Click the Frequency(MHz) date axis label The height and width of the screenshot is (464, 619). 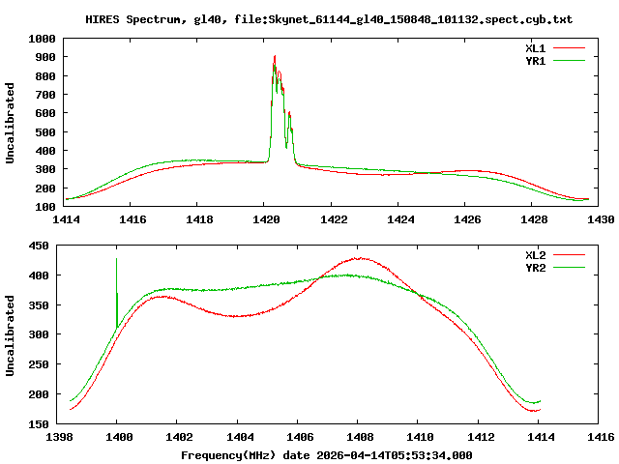[x=327, y=455]
